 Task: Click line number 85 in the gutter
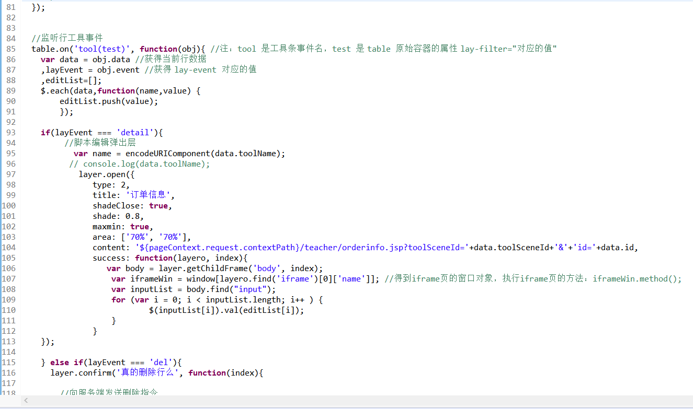10,49
